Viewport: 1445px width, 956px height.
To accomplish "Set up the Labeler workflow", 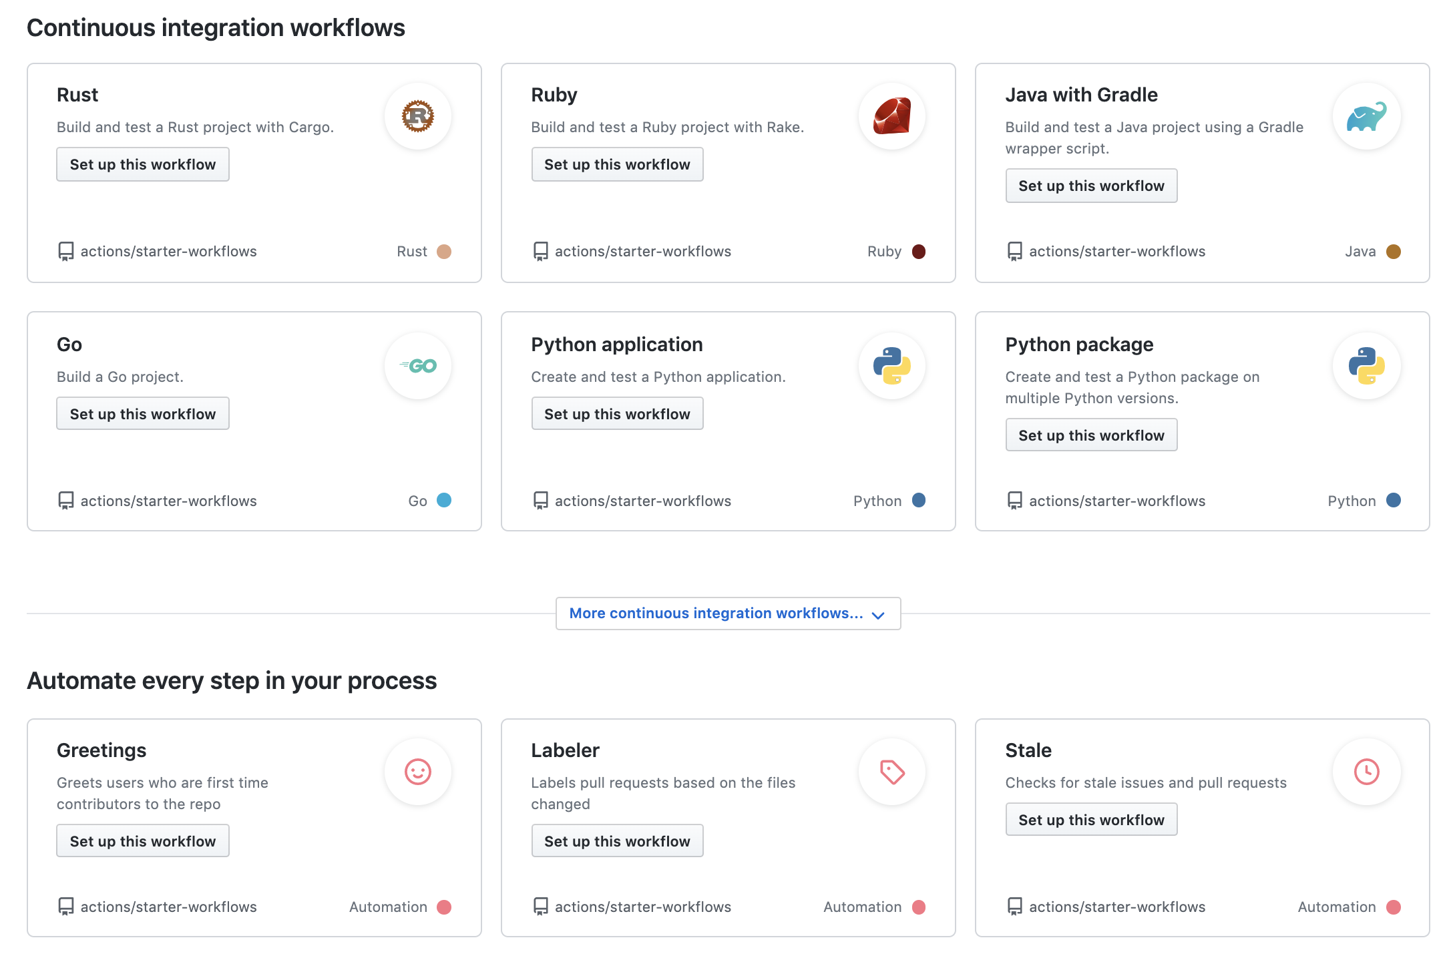I will 617,841.
